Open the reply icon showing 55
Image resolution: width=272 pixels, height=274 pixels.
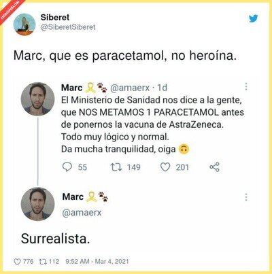click(67, 167)
